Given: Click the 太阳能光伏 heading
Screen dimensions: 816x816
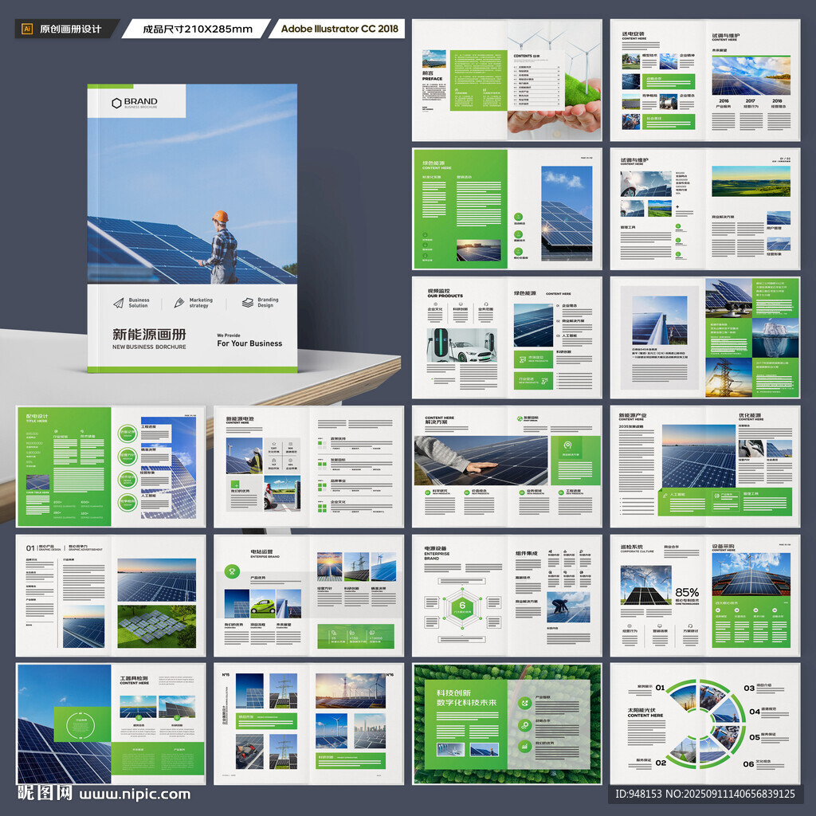Looking at the screenshot, I should point(641,710).
